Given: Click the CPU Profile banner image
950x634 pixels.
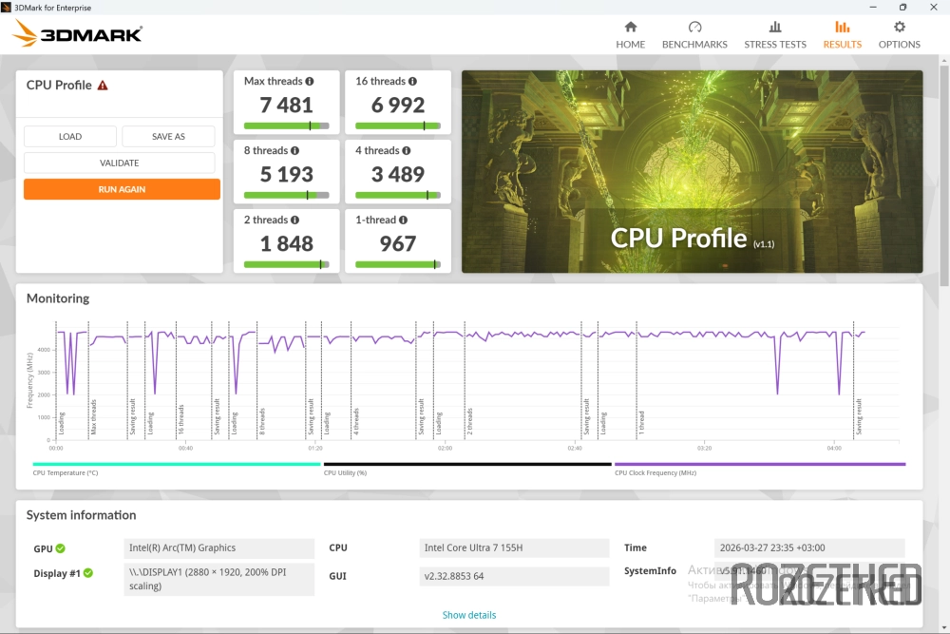Looking at the screenshot, I should pyautogui.click(x=692, y=171).
